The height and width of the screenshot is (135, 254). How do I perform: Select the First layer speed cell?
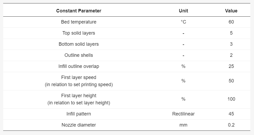click(x=79, y=81)
